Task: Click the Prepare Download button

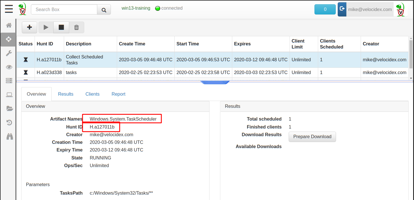Action: pyautogui.click(x=312, y=137)
